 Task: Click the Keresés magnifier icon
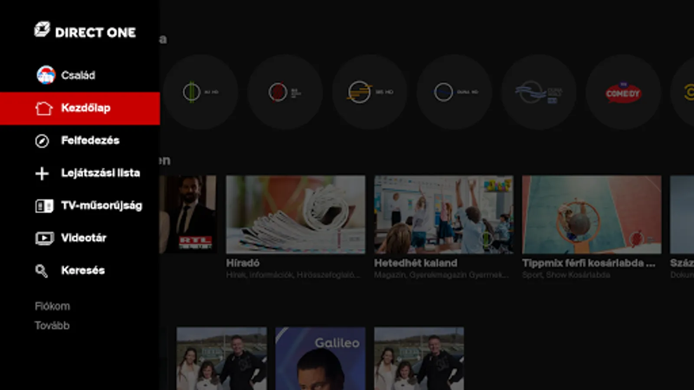tap(42, 271)
